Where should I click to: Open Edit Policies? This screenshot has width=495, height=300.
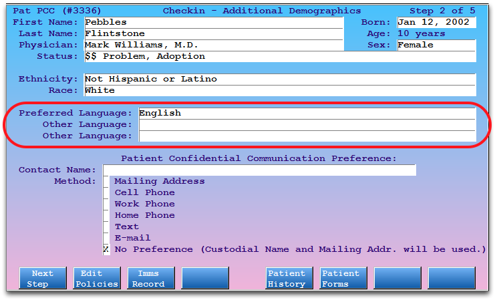click(97, 278)
